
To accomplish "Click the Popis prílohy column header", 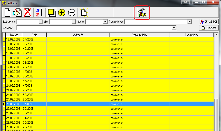I will [x=139, y=35].
